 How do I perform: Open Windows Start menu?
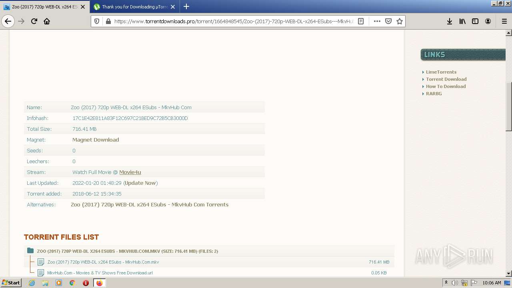coord(11,282)
